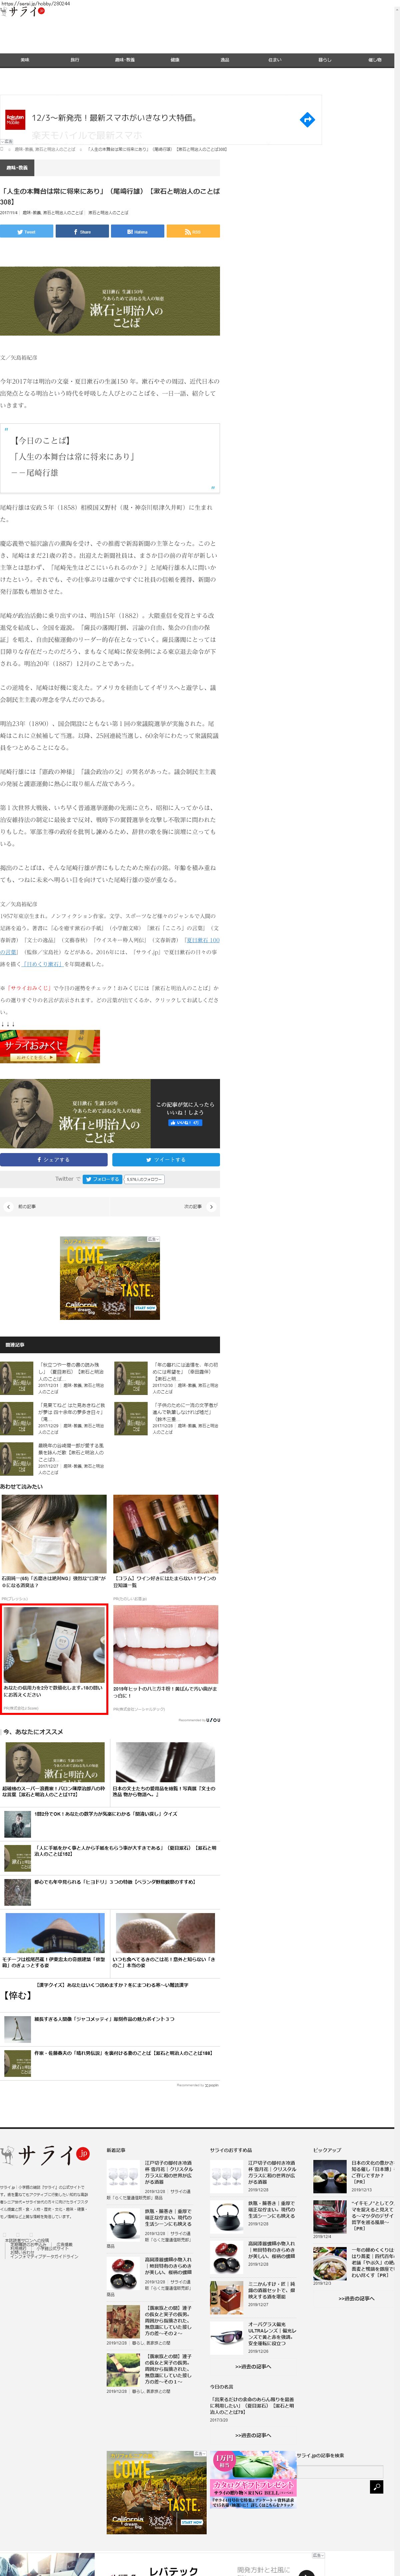Go to next article (次の記事)
400x2576 pixels.
pyautogui.click(x=193, y=1207)
